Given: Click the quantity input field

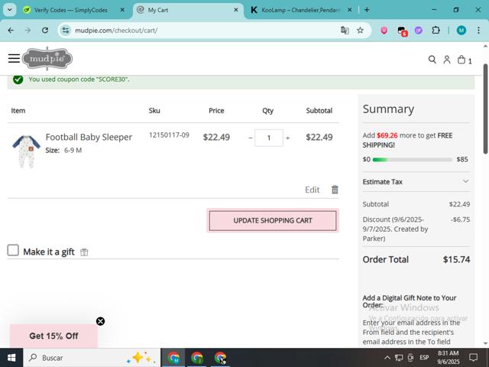Looking at the screenshot, I should tap(269, 138).
